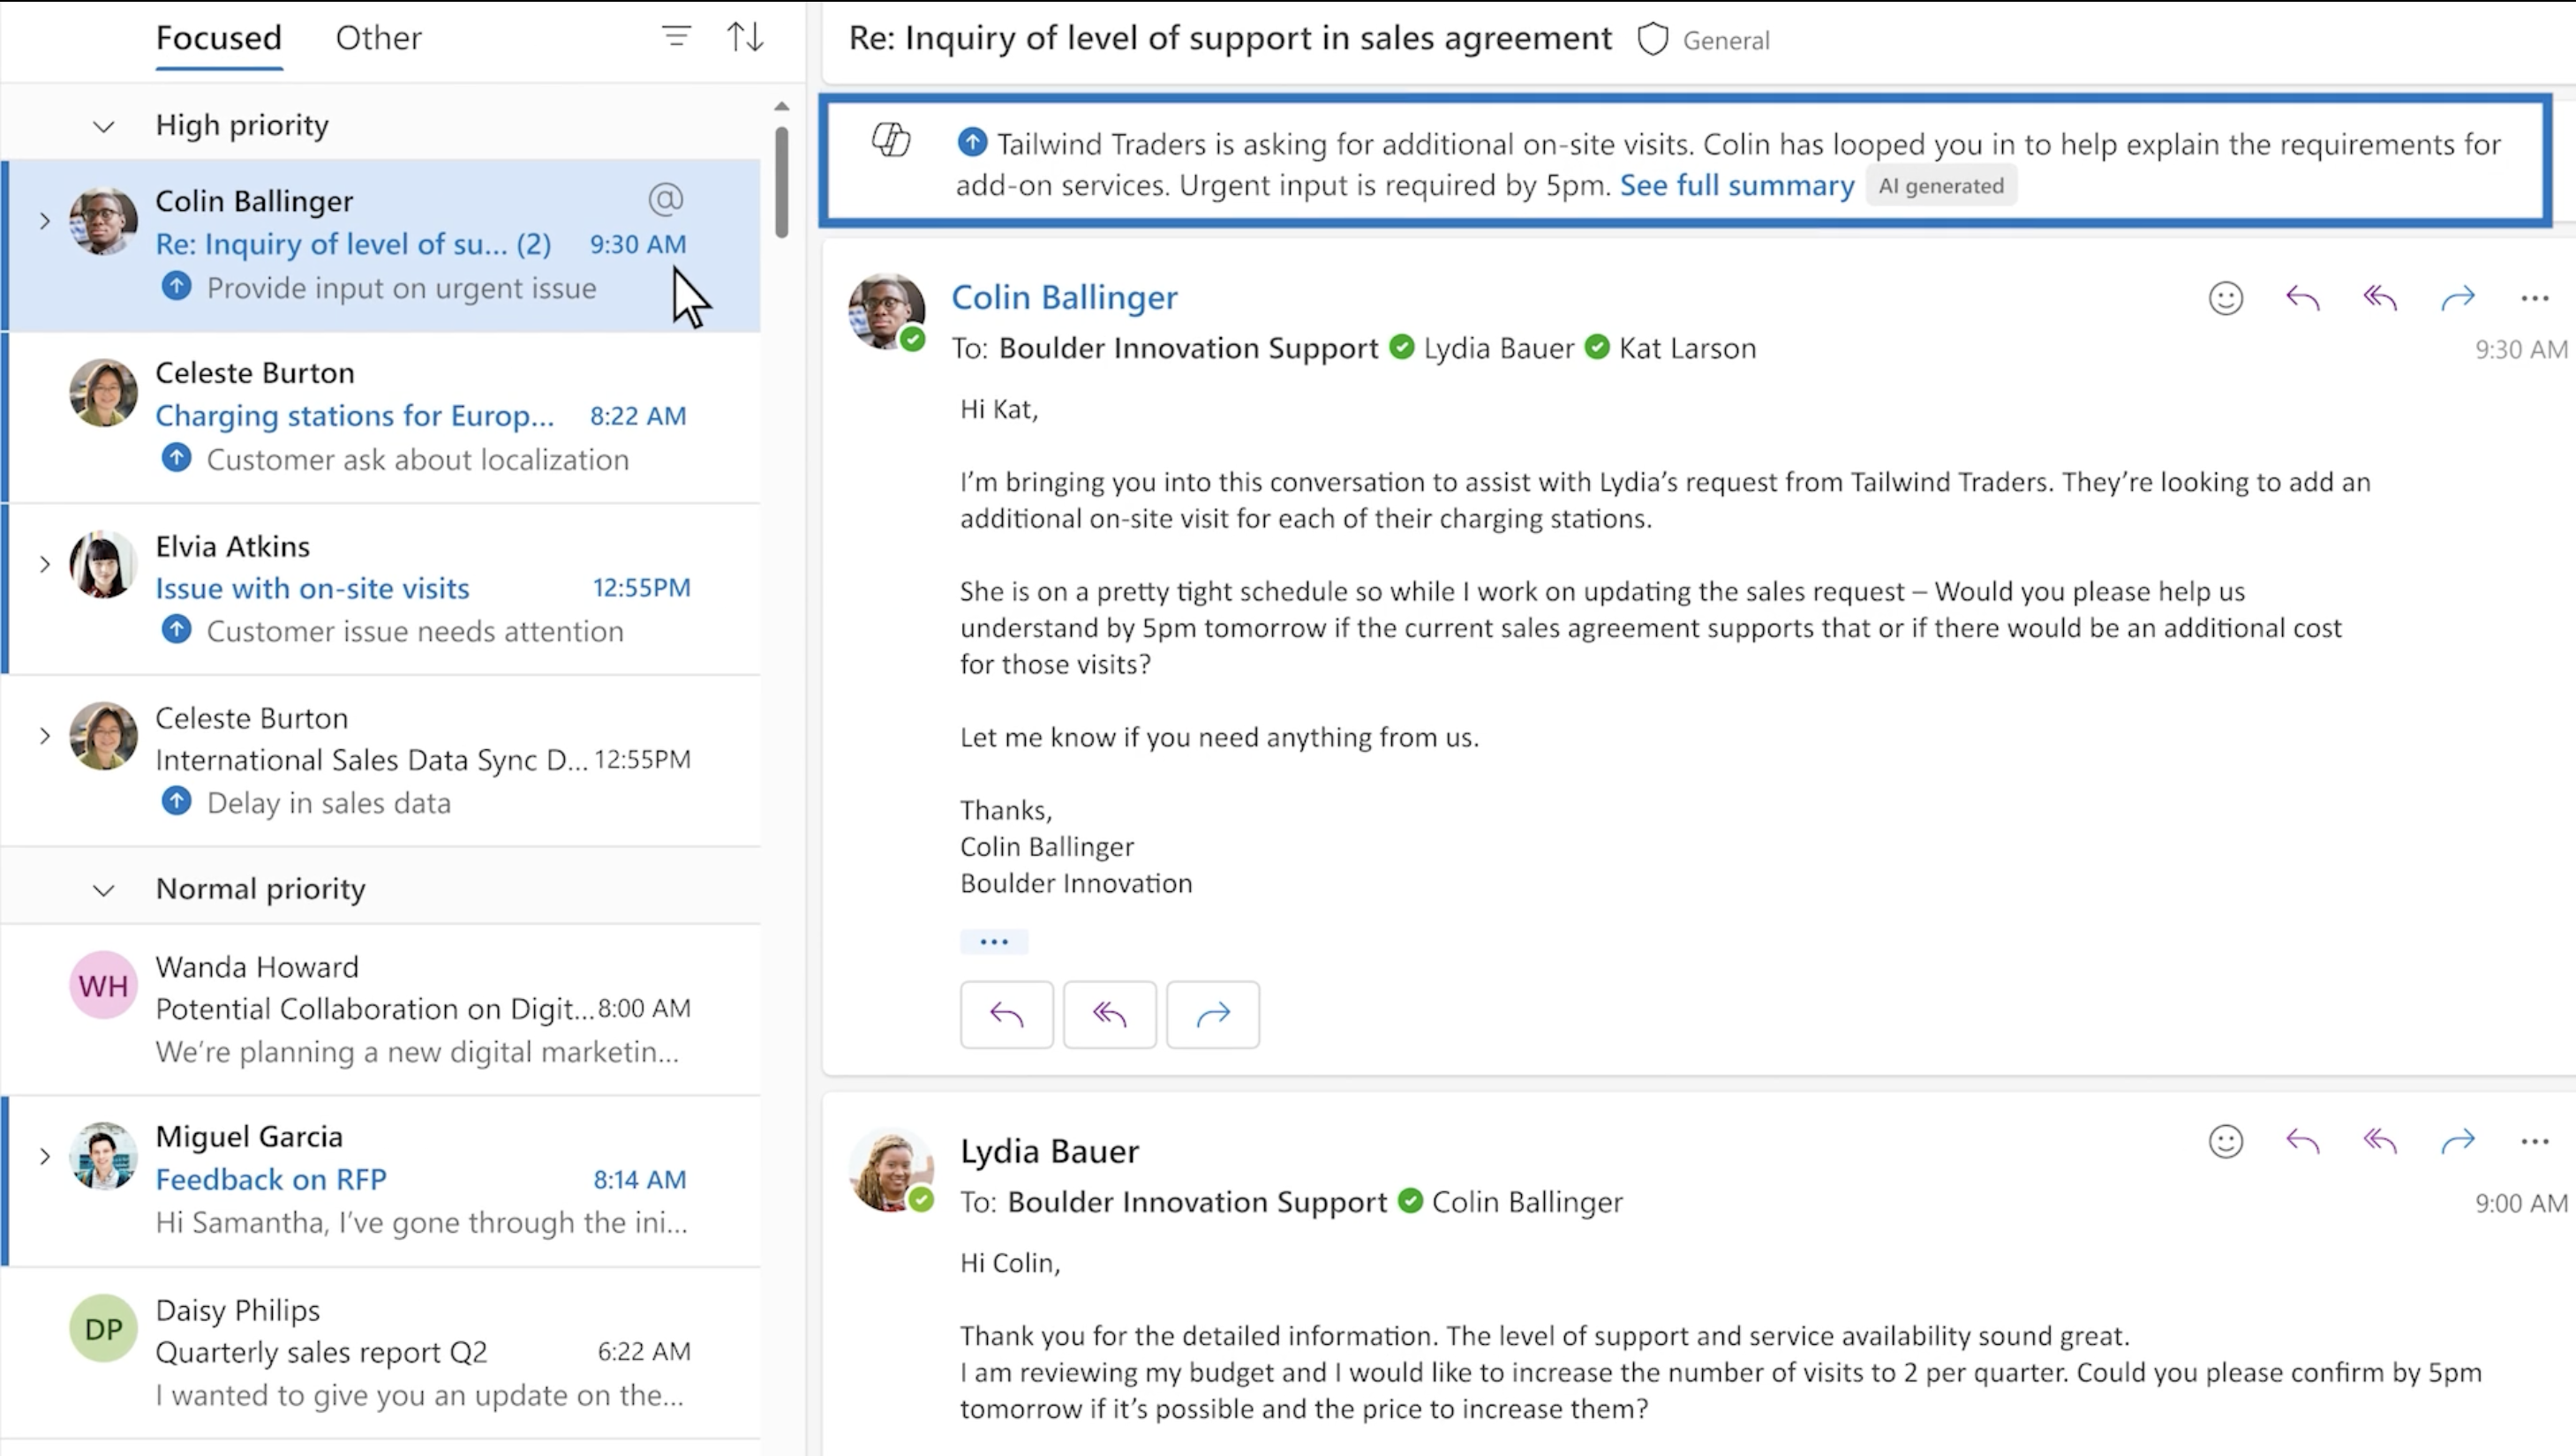The height and width of the screenshot is (1456, 2576).
Task: Click the reply button below Colin's email body
Action: 1006,1014
